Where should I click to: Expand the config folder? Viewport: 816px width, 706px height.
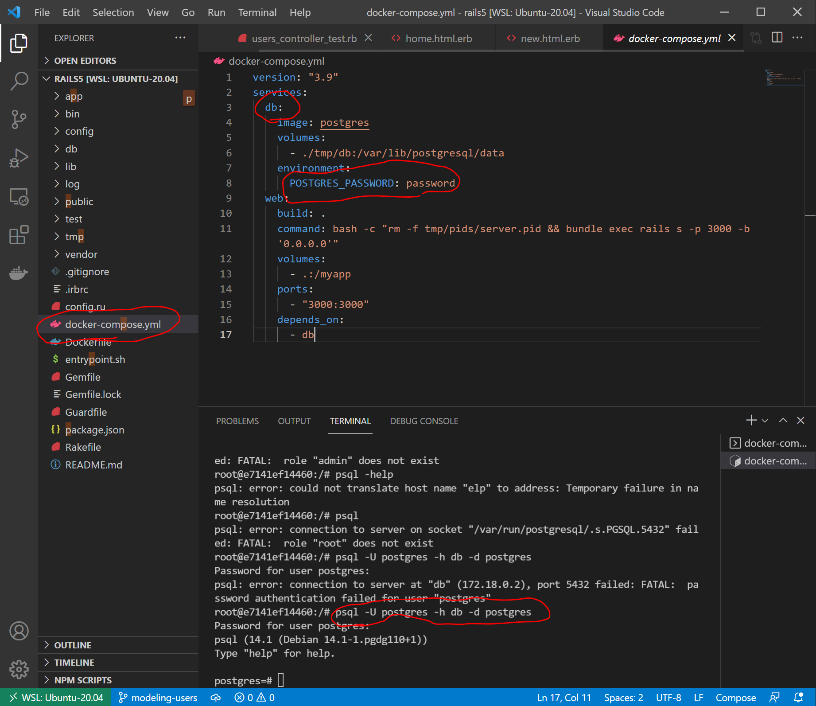(x=118, y=131)
